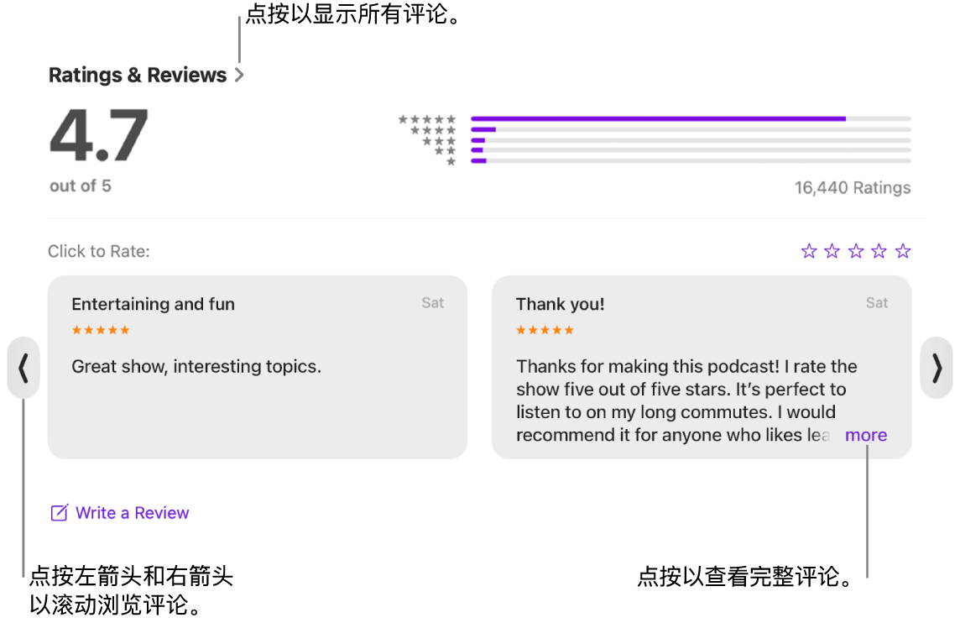
Task: Rate five stars in Click to Rate
Action: [x=902, y=251]
